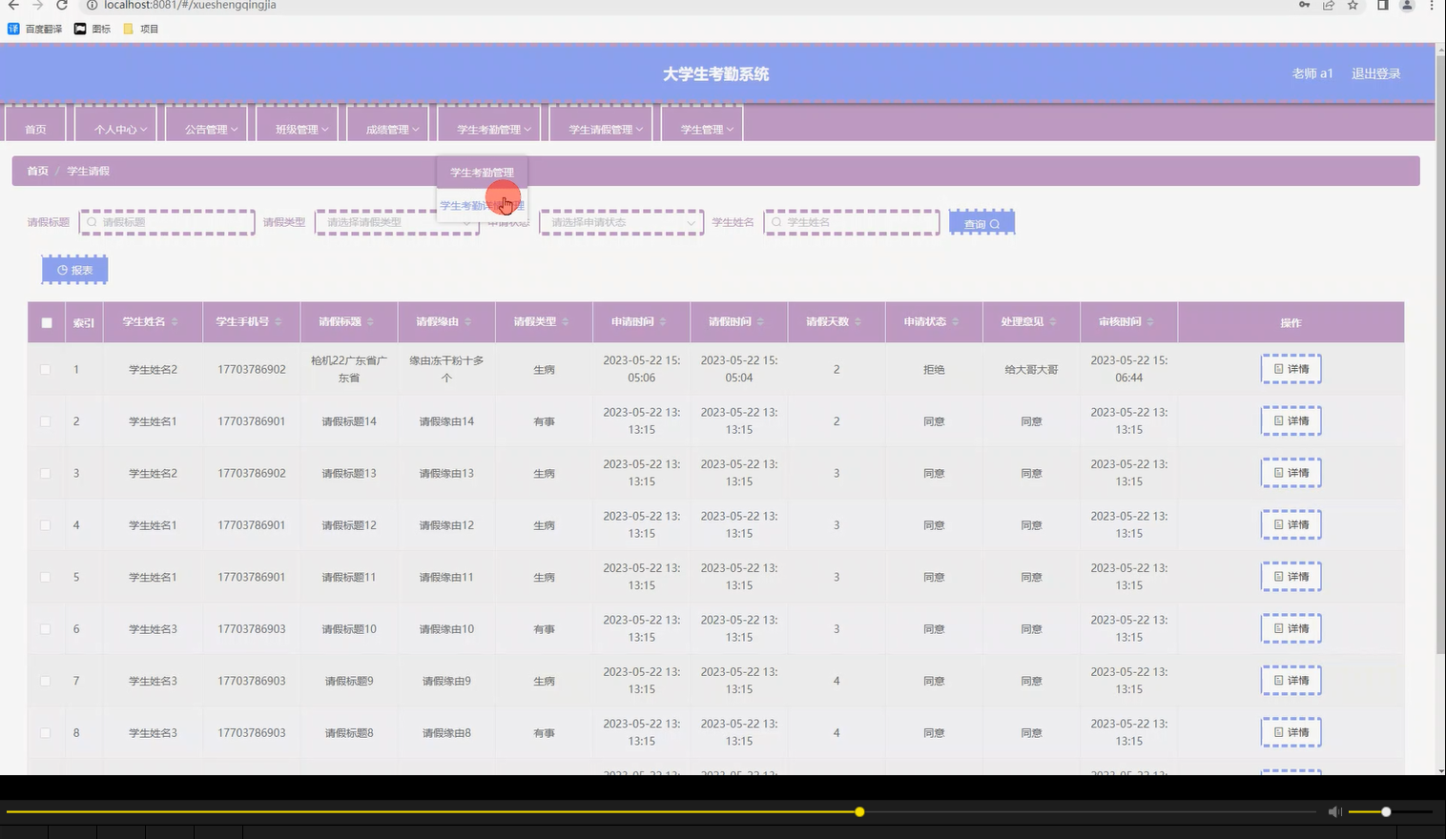Open the browser profile avatar
This screenshot has height=839, width=1446.
pos(1407,5)
